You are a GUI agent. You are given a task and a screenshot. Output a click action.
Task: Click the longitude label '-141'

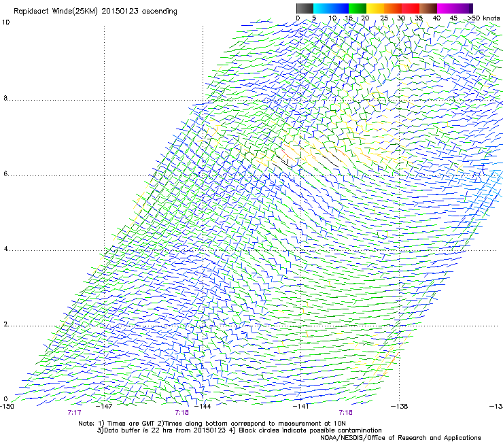[300, 407]
